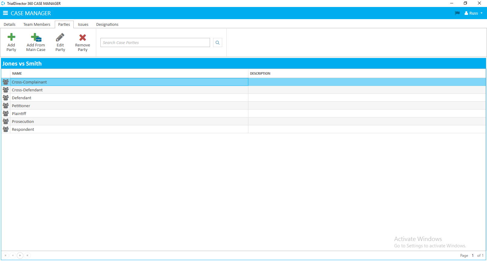Click the group icon beside Plaintiff
Image resolution: width=487 pixels, height=261 pixels.
tap(5, 114)
